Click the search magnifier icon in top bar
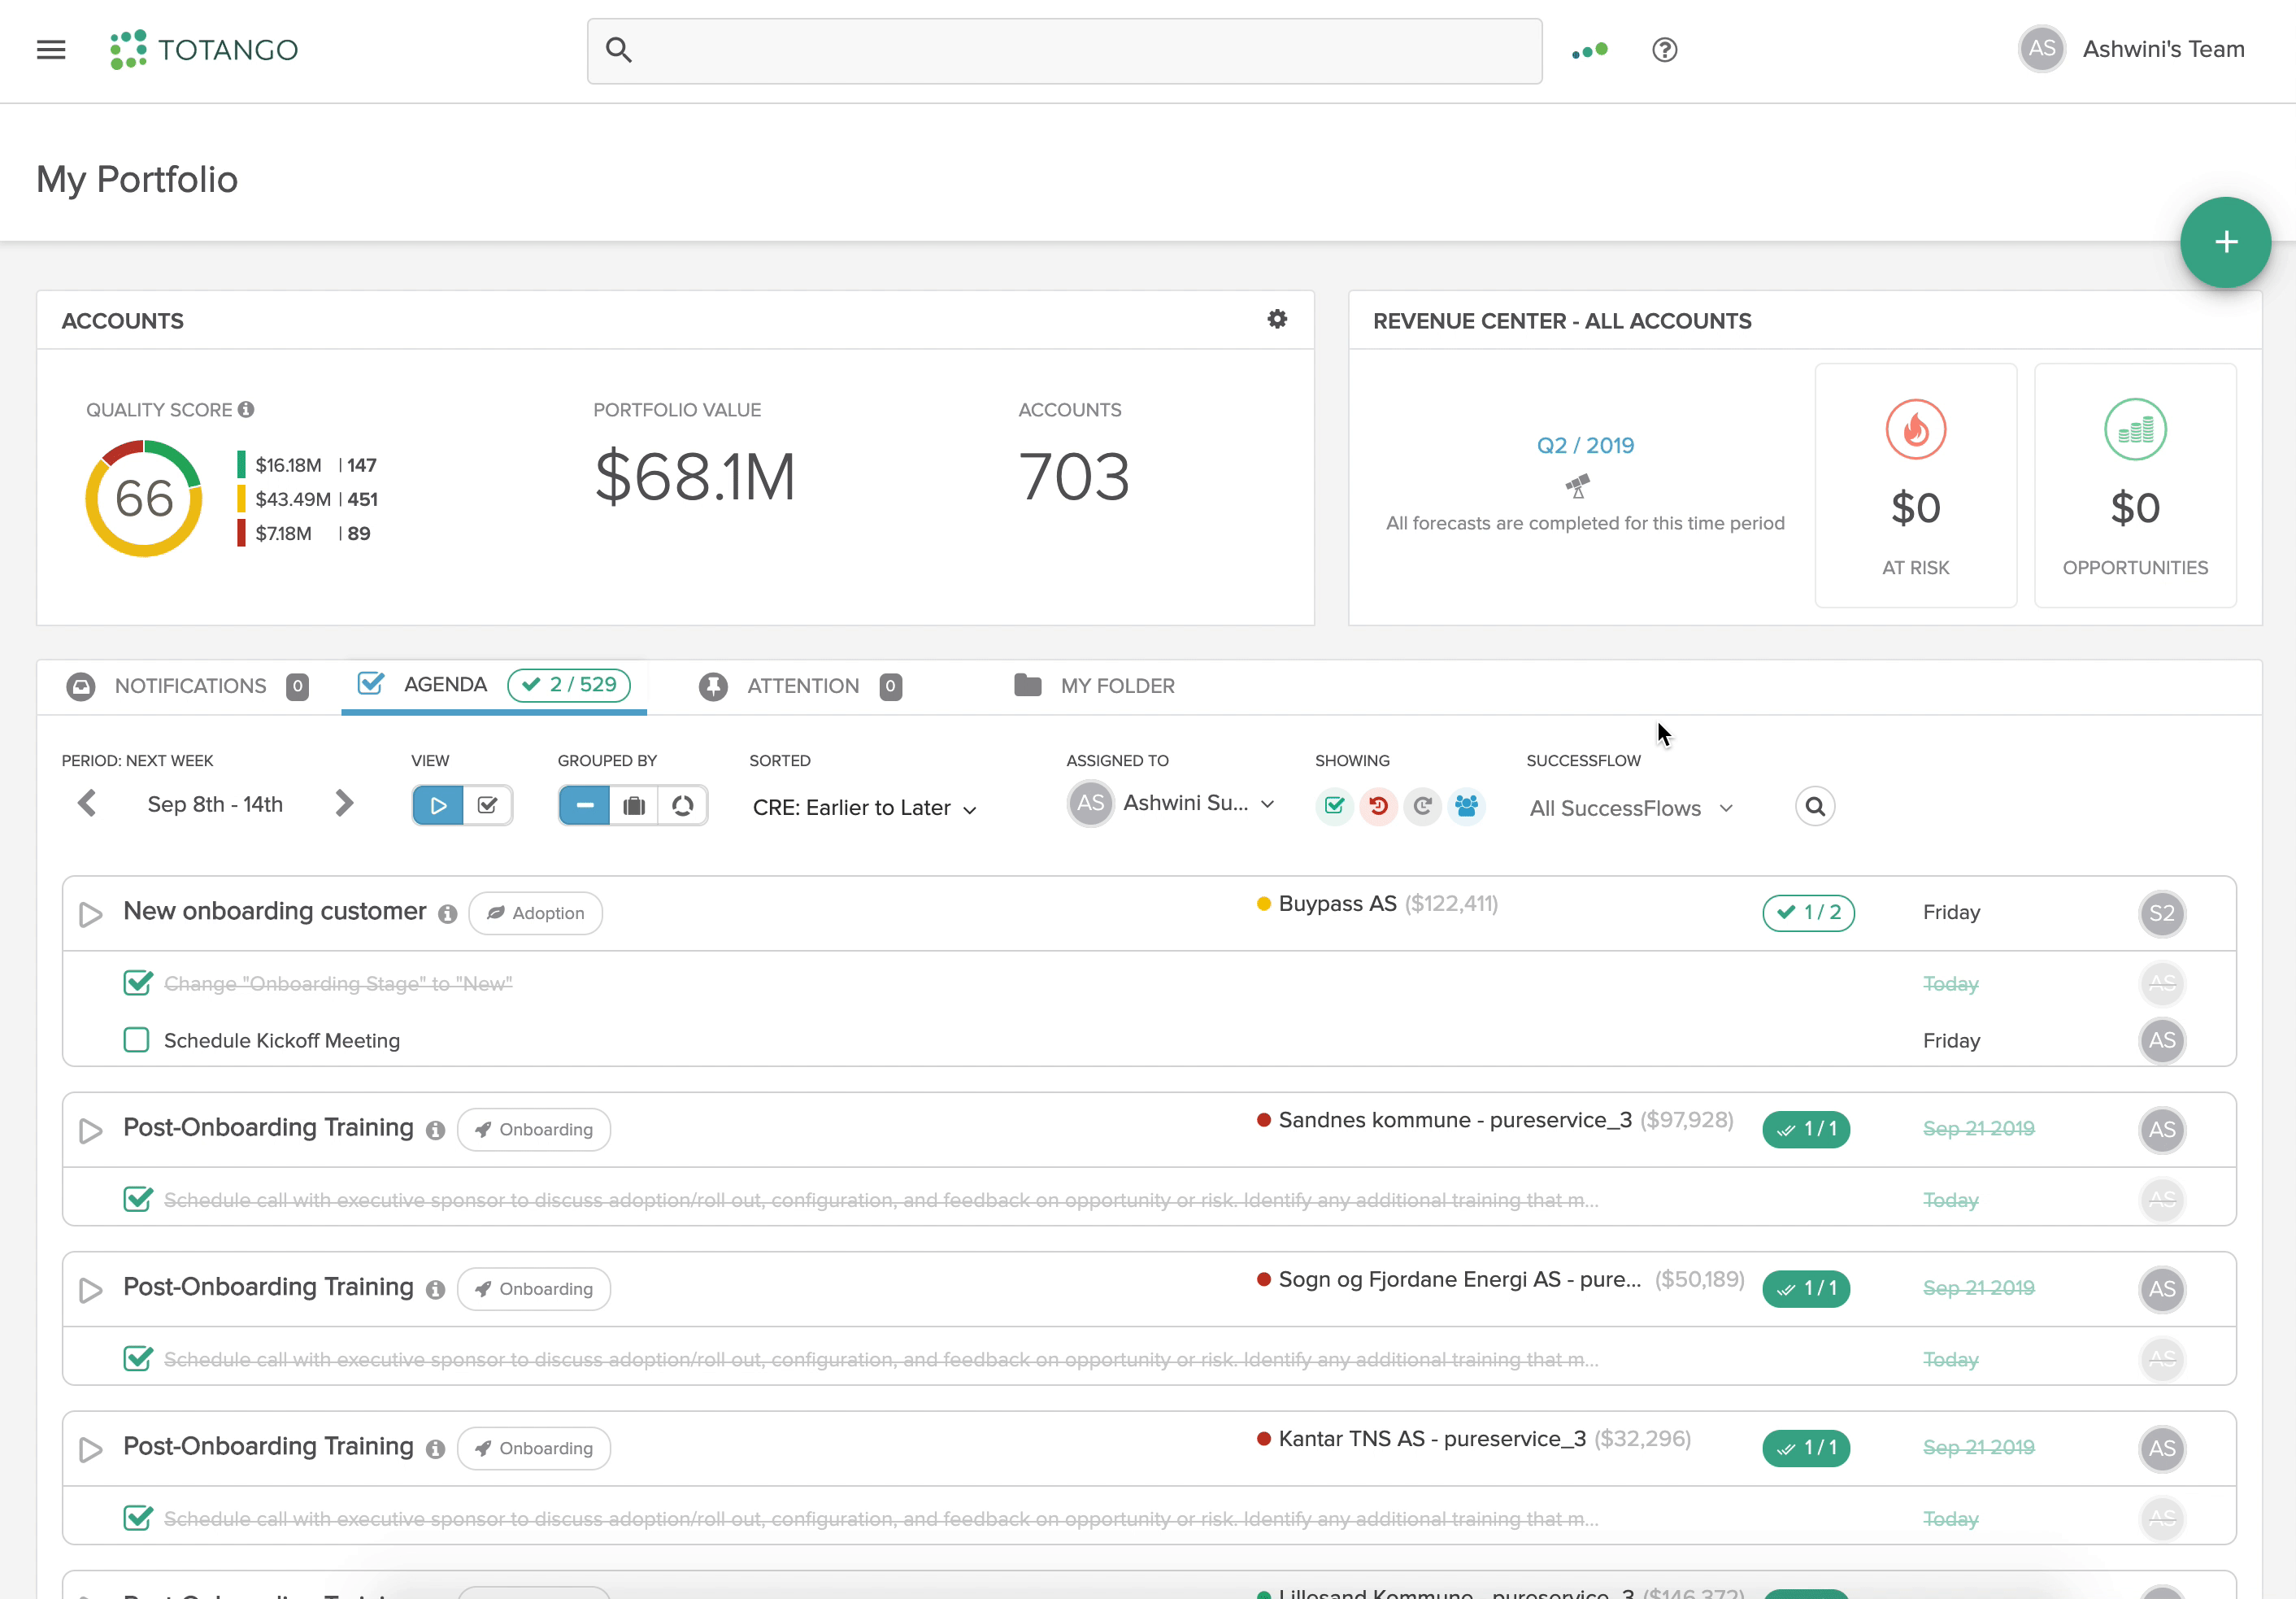 (619, 50)
